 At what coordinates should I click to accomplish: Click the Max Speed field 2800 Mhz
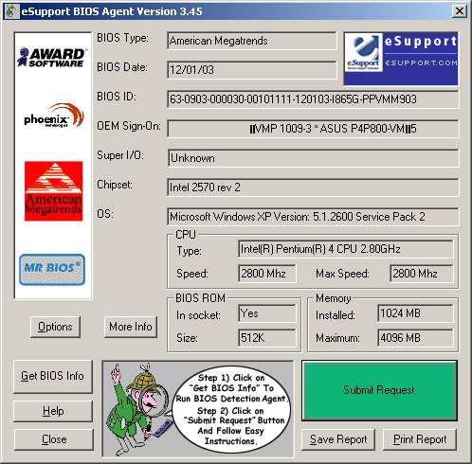[422, 274]
